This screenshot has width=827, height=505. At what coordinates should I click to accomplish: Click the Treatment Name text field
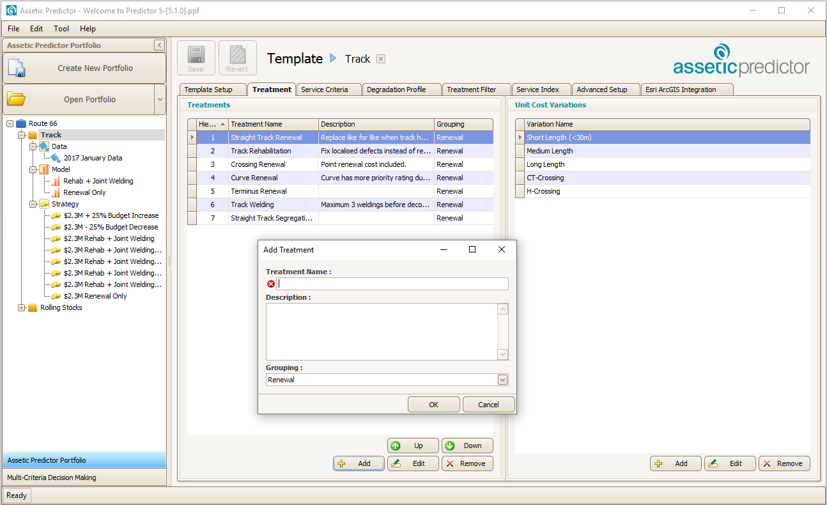392,284
